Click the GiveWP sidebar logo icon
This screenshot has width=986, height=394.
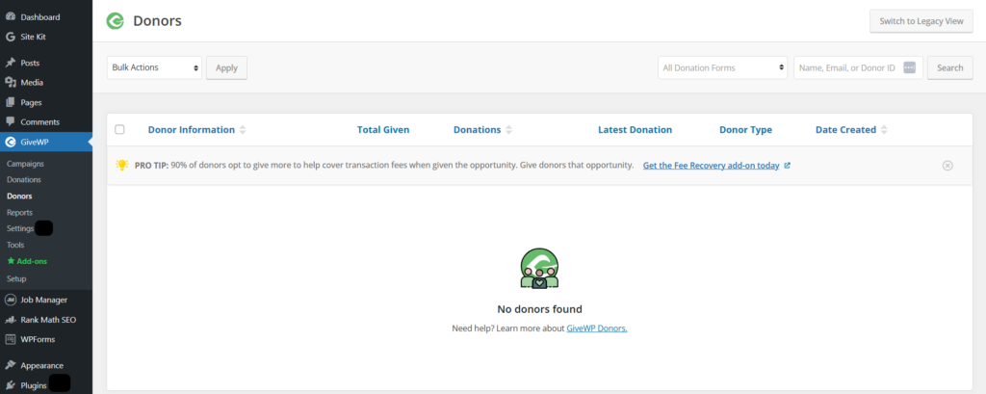point(10,142)
